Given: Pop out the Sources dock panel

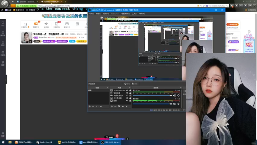Looking at the screenshot, I should click(x=130, y=88).
